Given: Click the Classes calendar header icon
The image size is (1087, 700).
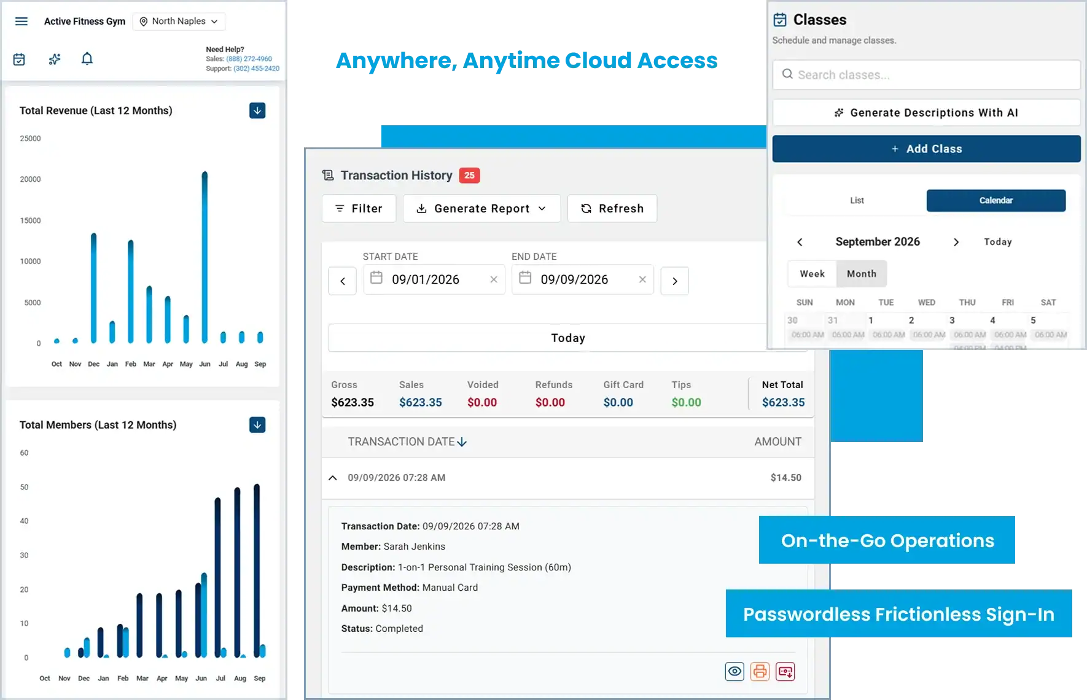Looking at the screenshot, I should tap(780, 20).
